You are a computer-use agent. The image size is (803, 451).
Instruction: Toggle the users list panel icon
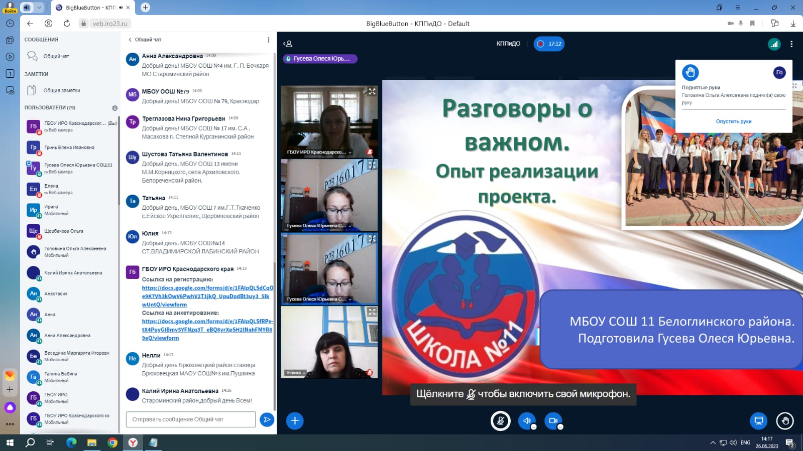coord(288,44)
